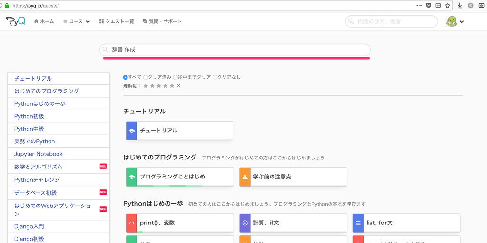Click the reader view icon in address bar
The image size is (487, 243).
[438, 5]
